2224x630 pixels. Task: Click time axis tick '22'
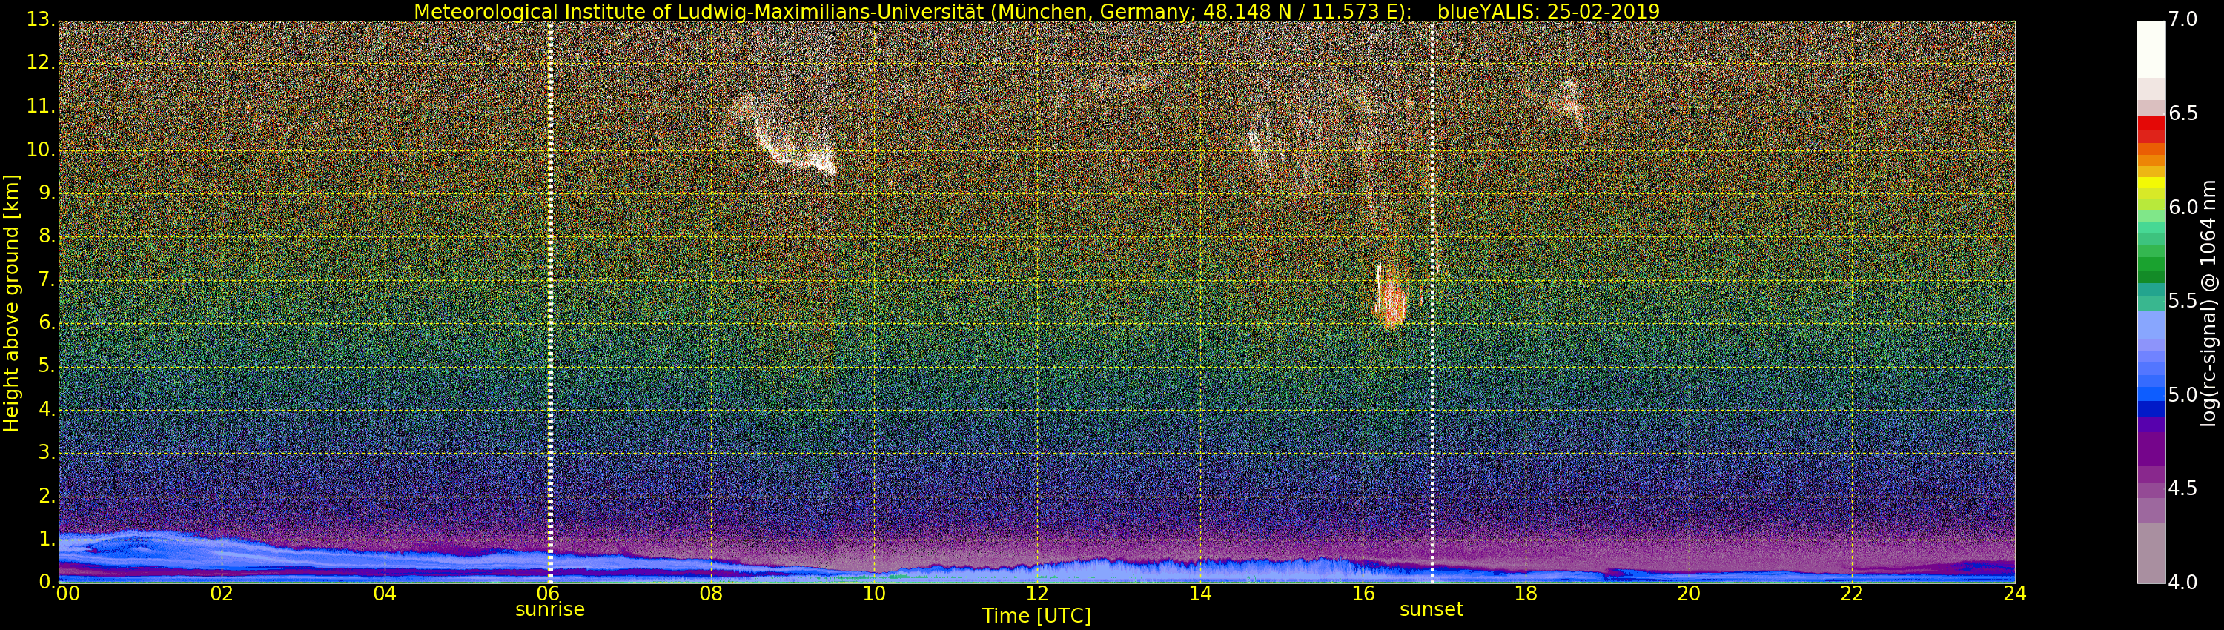(1852, 593)
